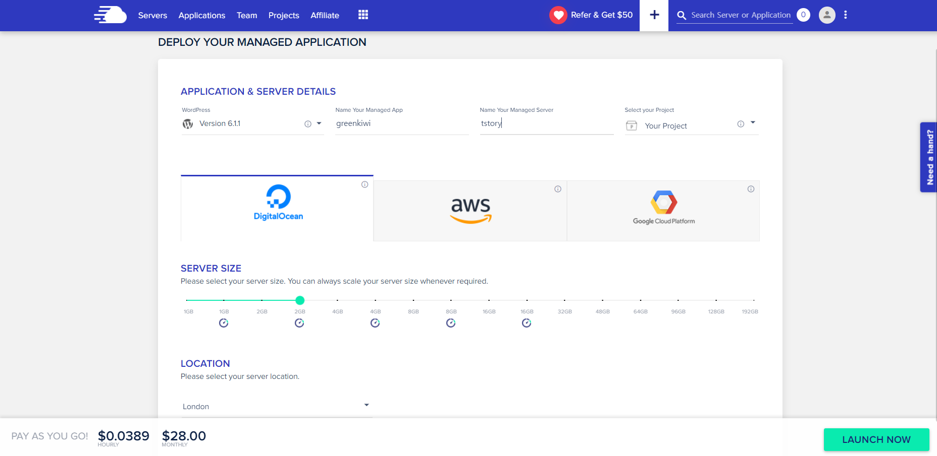Image resolution: width=937 pixels, height=456 pixels.
Task: Show AWS provider info icon
Action: (558, 189)
